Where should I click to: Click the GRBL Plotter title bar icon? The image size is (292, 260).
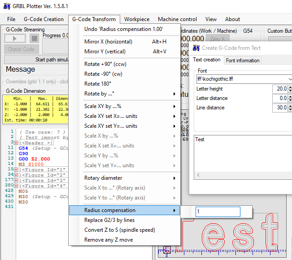point(5,6)
